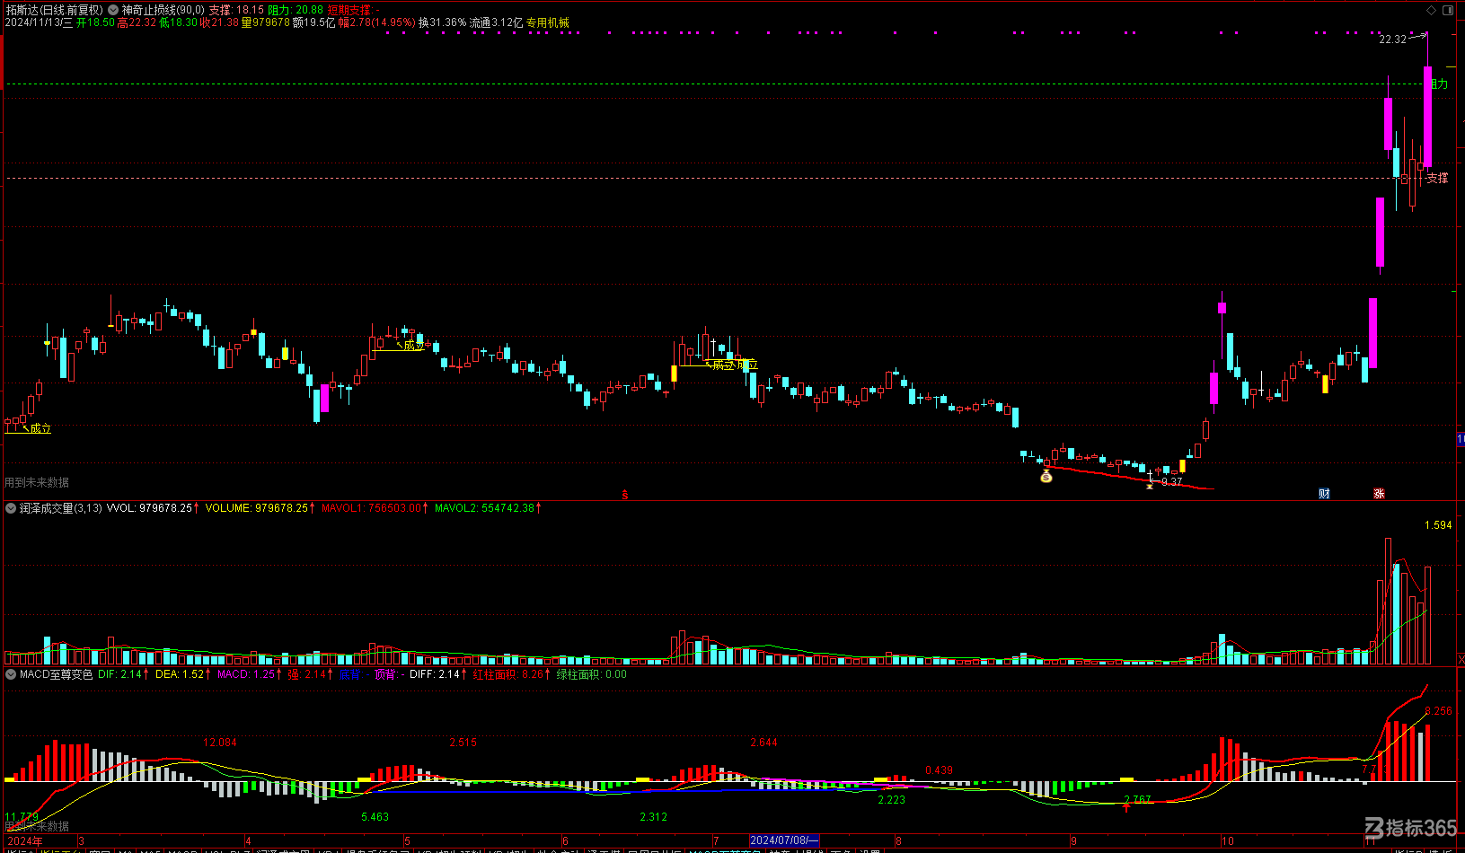Image resolution: width=1465 pixels, height=853 pixels.
Task: Click the 绿柱面积: 0.00 readout
Action: (592, 674)
